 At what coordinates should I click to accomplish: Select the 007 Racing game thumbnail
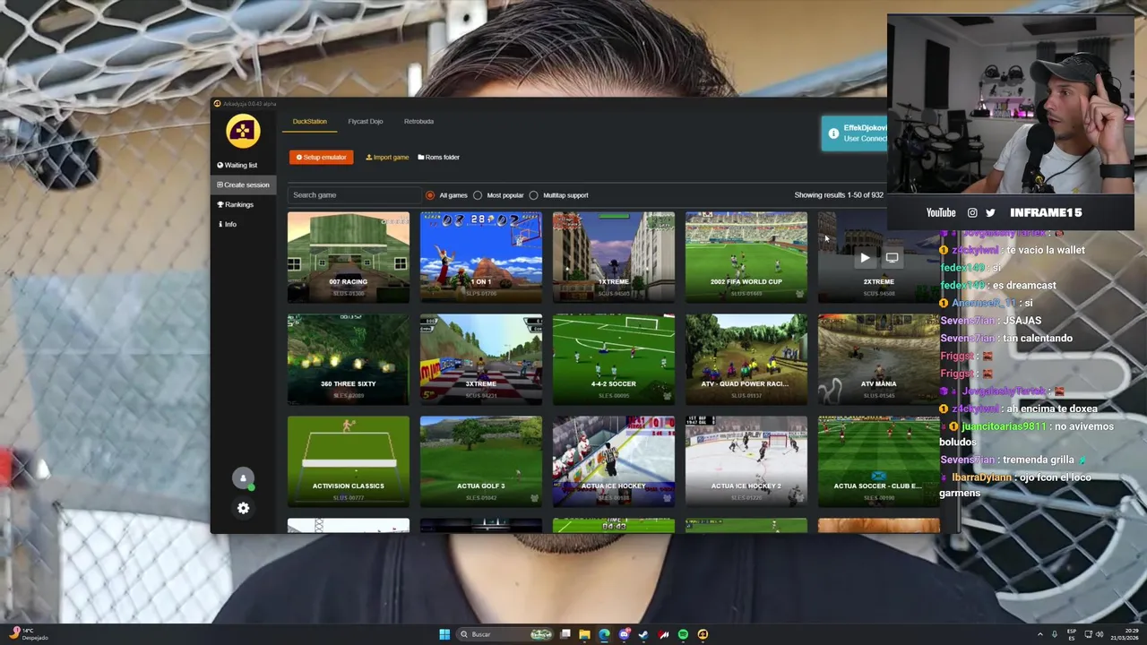point(349,257)
